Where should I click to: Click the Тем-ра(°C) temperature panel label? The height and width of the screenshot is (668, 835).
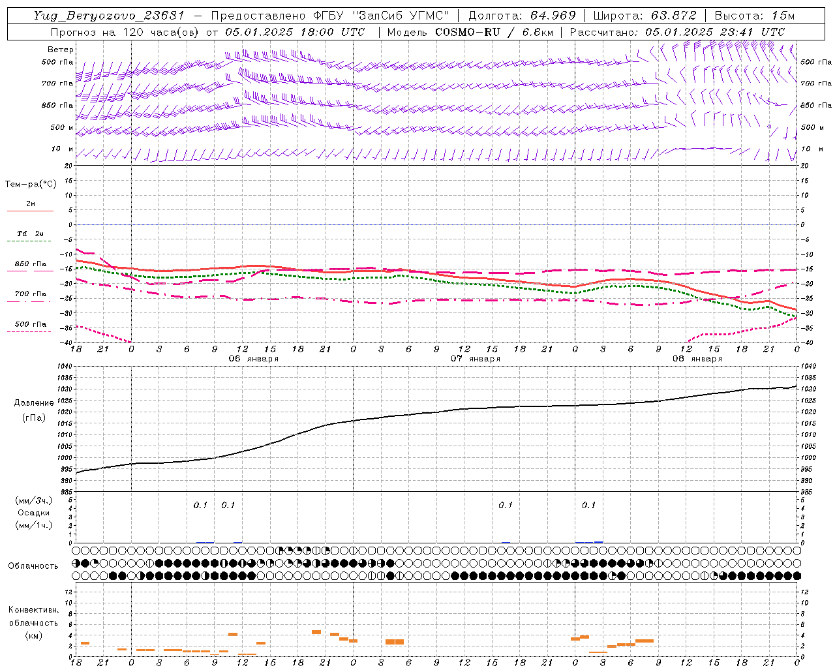pyautogui.click(x=31, y=185)
